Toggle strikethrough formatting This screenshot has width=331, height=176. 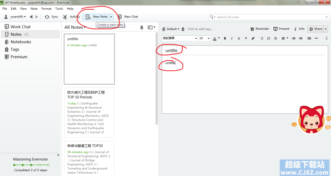coord(246,38)
